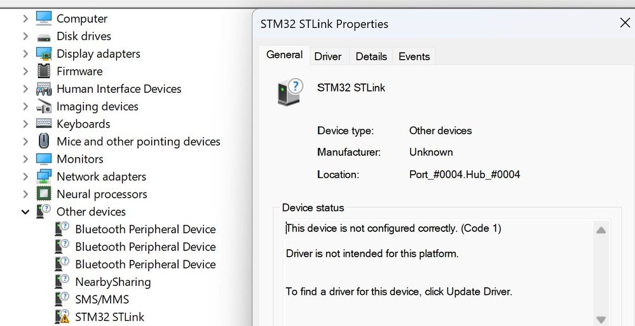
Task: Switch to the Driver tab
Action: (328, 57)
